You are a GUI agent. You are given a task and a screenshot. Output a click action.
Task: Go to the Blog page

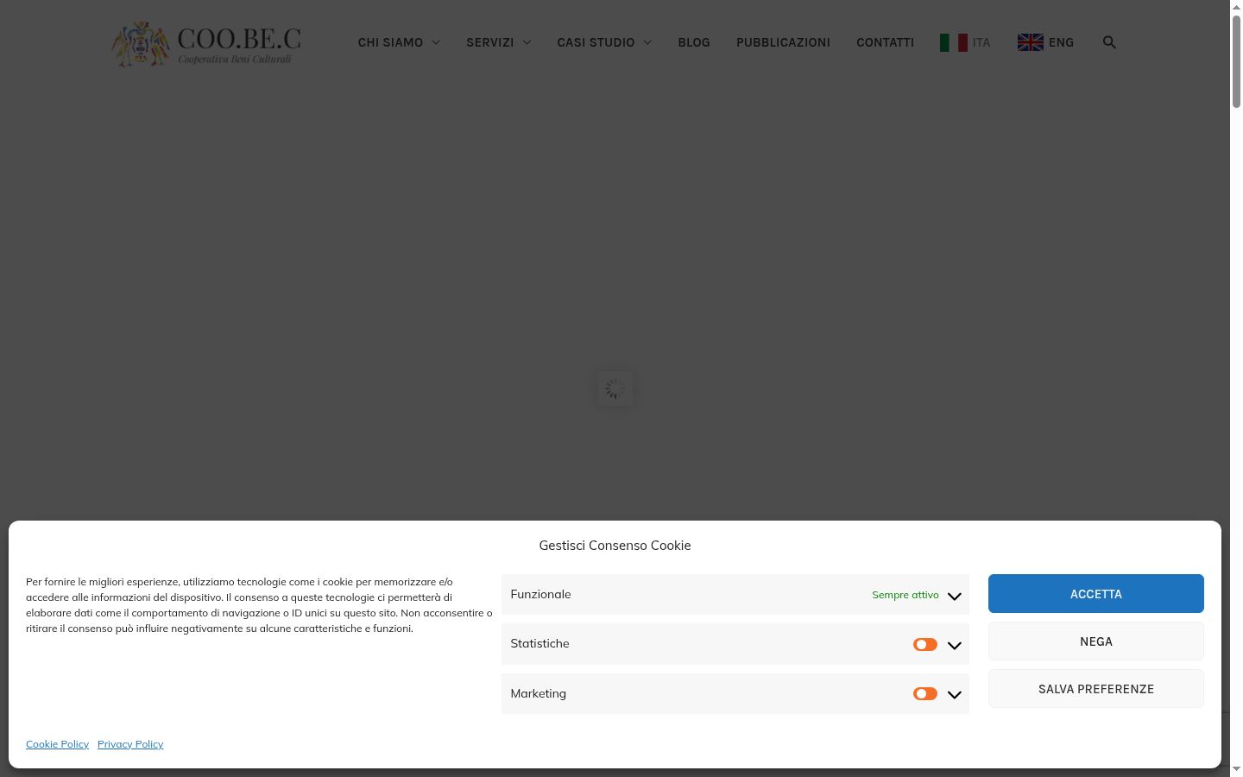[694, 42]
